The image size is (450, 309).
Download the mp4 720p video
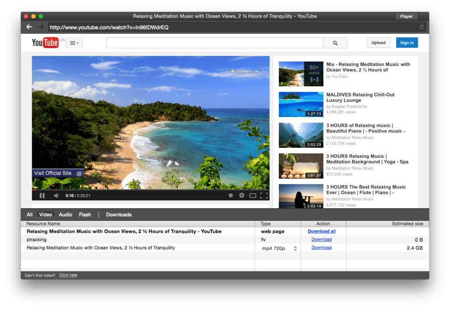coord(322,247)
